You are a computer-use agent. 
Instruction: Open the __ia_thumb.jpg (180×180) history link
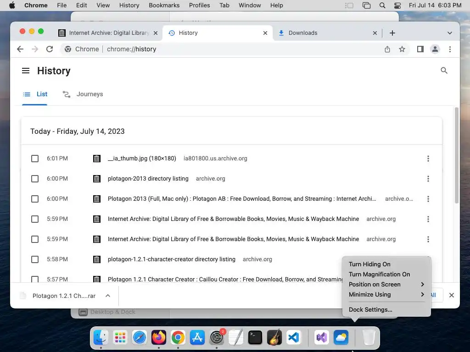click(x=142, y=158)
